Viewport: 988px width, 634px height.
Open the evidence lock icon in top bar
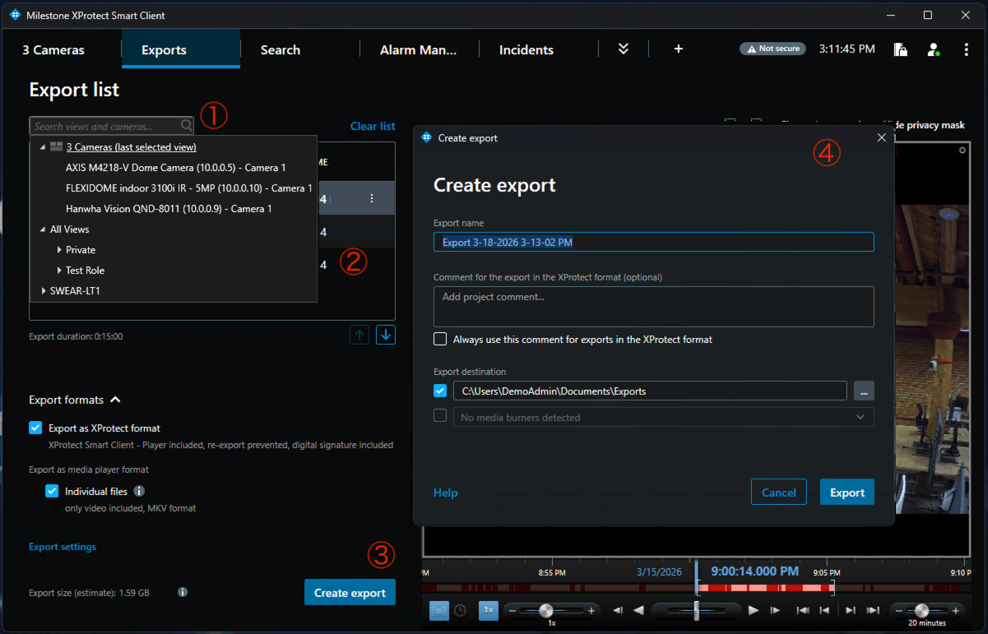901,50
